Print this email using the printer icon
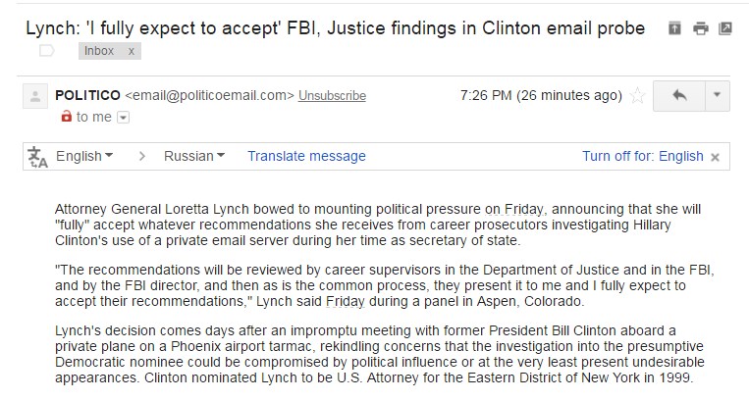Viewport: 749px width, 401px height. coord(700,28)
